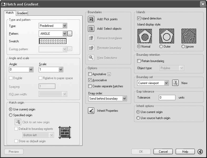Enable the Annotative checkbox
The image size is (207, 158).
click(90, 74)
